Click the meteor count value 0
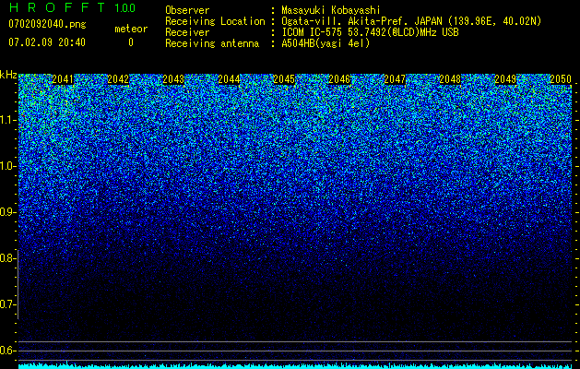 (x=131, y=42)
